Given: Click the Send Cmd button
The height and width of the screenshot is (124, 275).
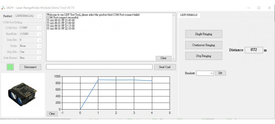Looking at the screenshot, I should click(165, 67).
